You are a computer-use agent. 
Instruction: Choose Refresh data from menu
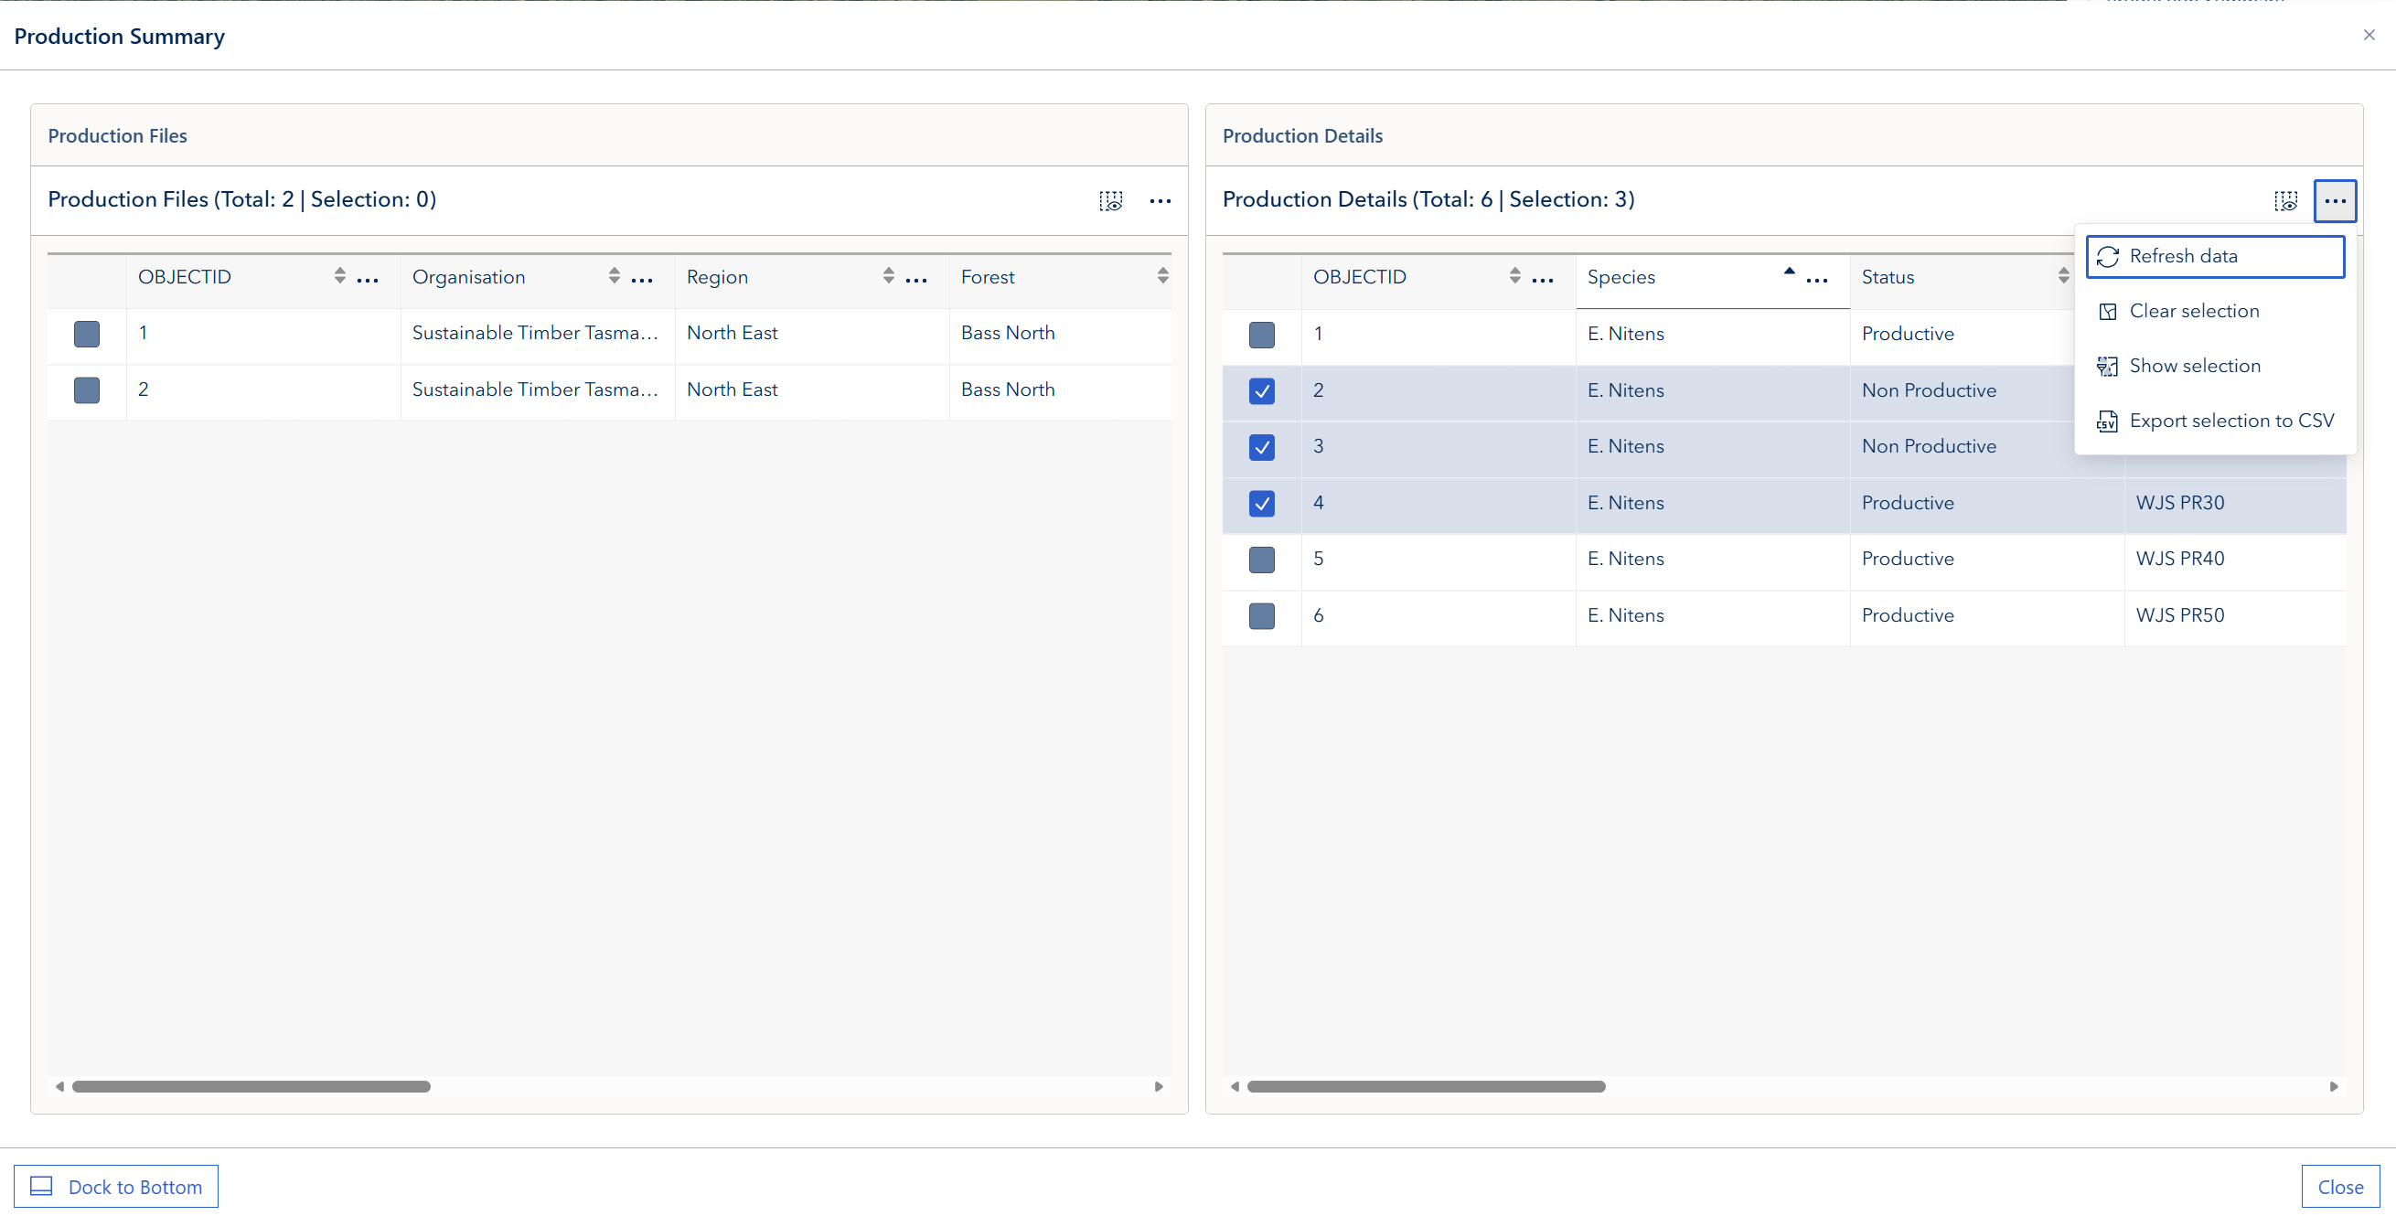pos(2215,257)
